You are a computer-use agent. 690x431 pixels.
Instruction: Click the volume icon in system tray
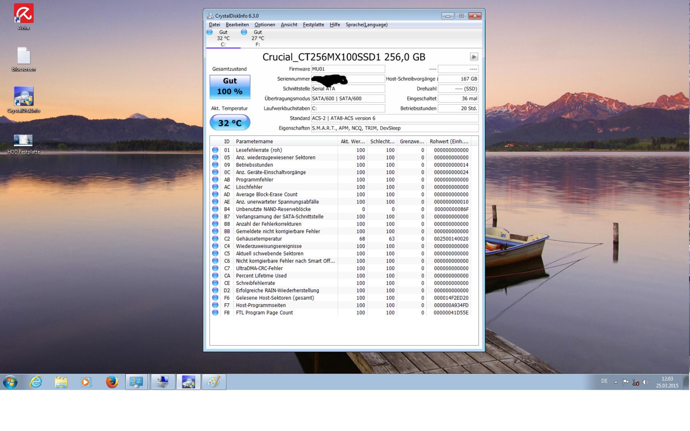point(646,382)
